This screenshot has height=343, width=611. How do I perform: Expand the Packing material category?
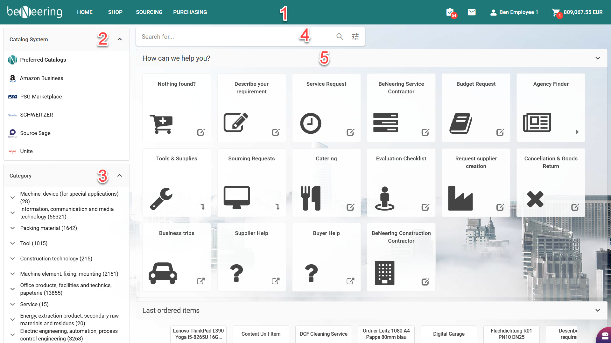(x=13, y=228)
